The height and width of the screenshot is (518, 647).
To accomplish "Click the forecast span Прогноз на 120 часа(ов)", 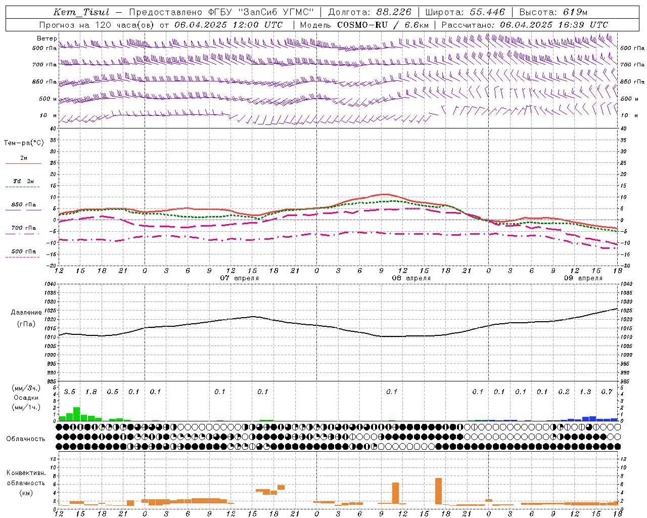I will point(98,25).
